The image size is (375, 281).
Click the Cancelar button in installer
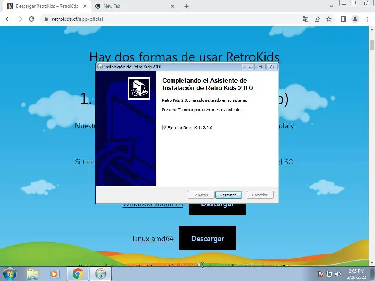(x=260, y=195)
